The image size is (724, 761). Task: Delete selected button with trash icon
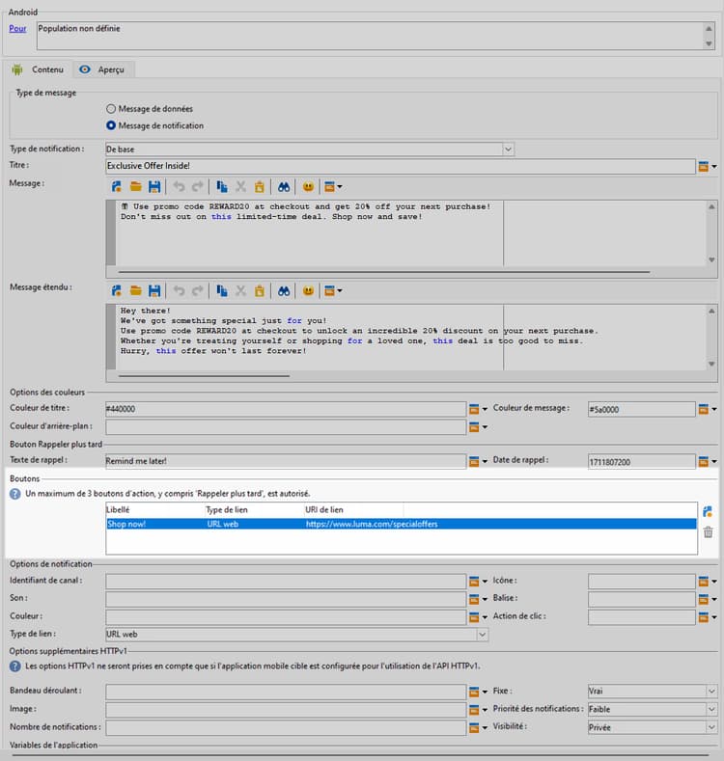tap(708, 532)
